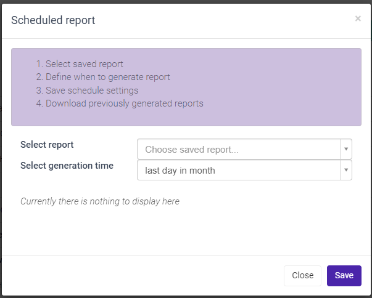The image size is (372, 298).
Task: Click empty footer area left of Close
Action: (142, 275)
